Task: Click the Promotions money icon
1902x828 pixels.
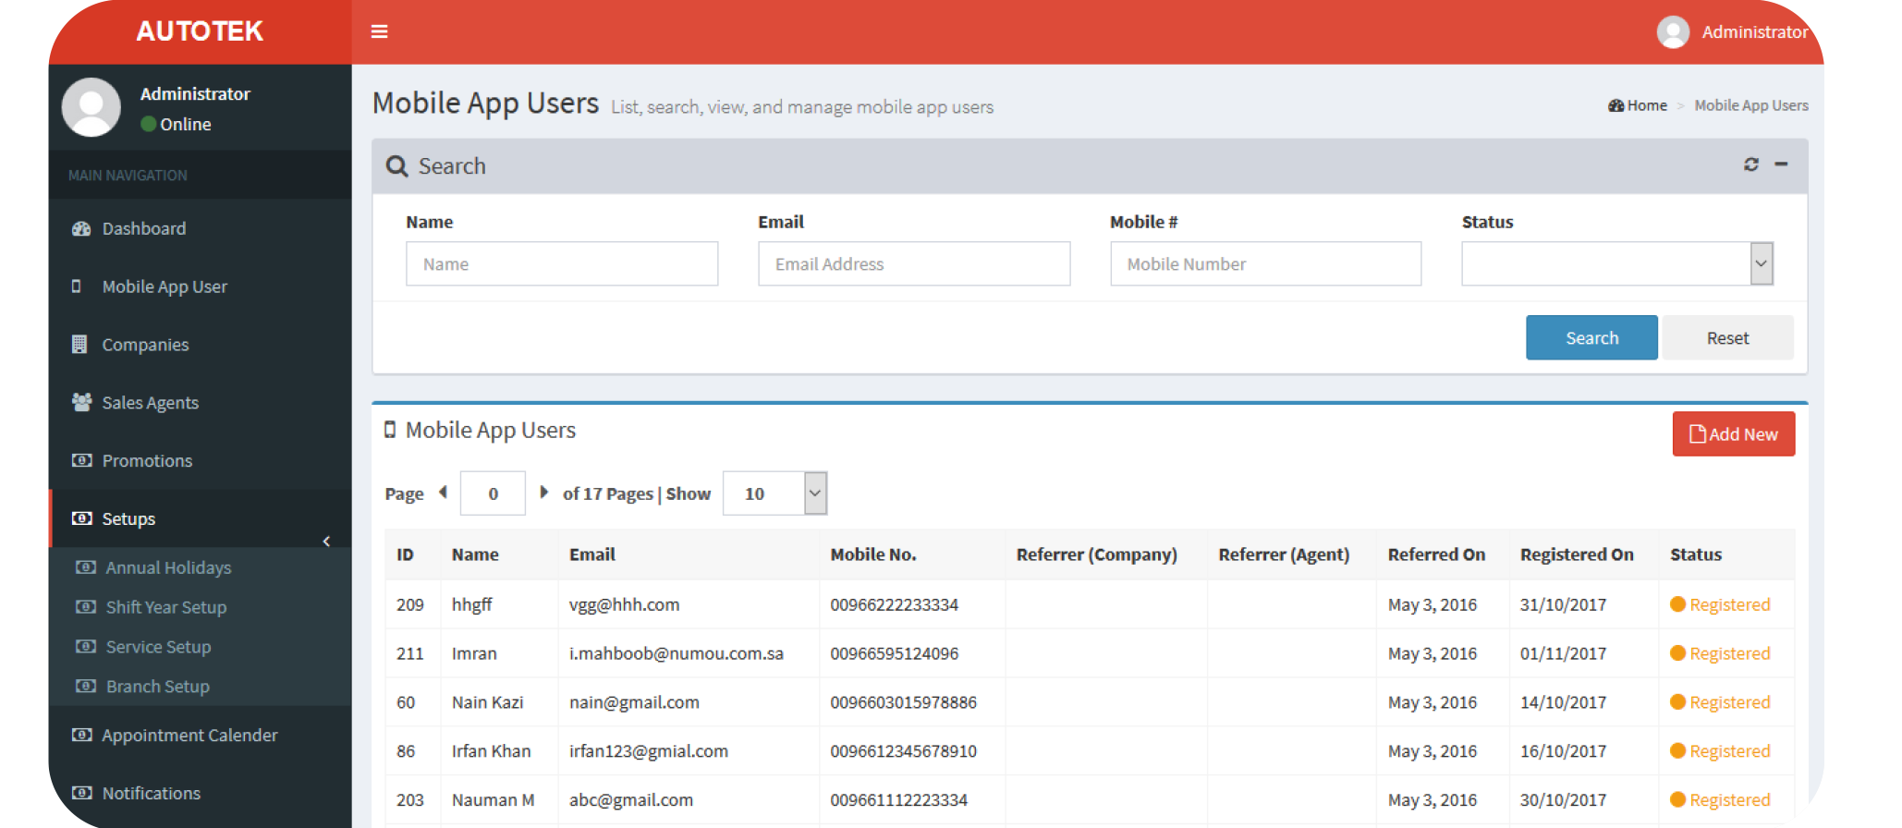Action: coord(81,460)
